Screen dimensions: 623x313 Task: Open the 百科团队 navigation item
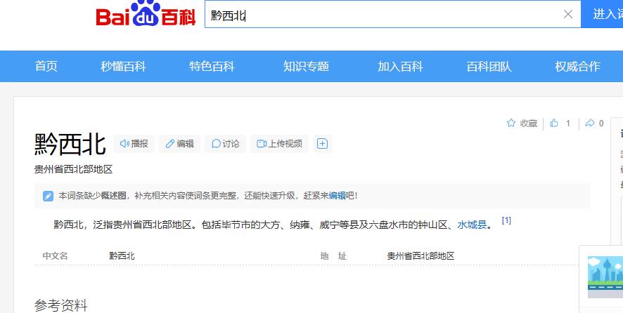point(489,67)
